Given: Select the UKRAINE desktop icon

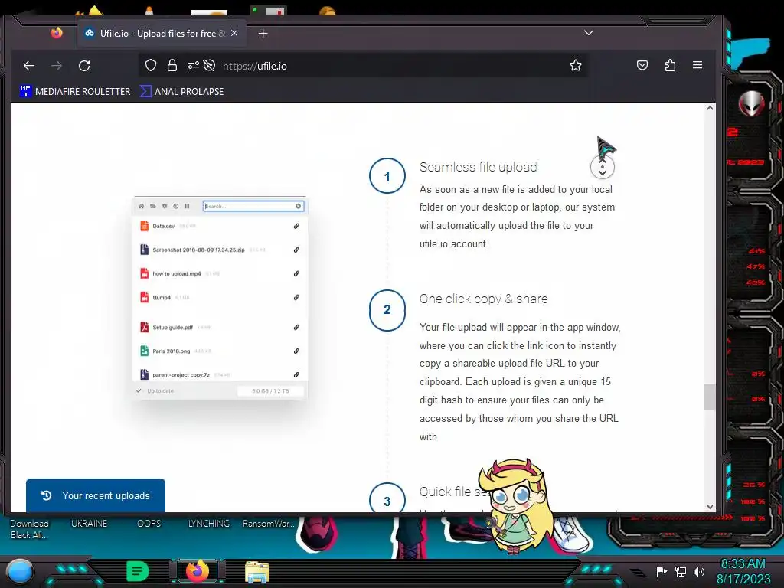Looking at the screenshot, I should pos(89,524).
